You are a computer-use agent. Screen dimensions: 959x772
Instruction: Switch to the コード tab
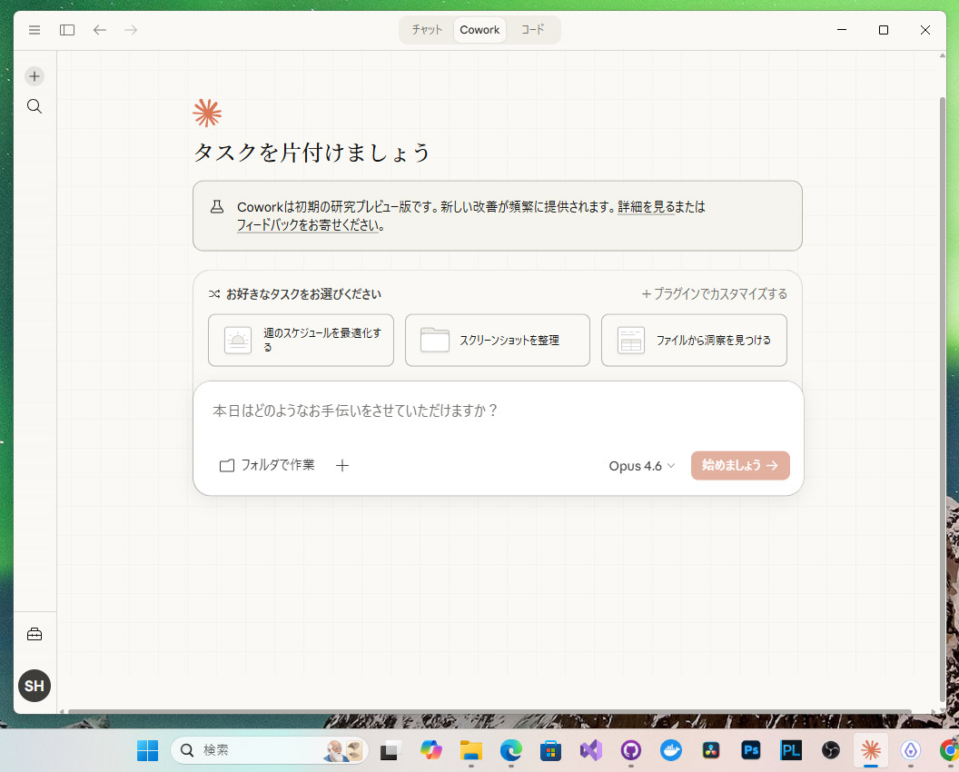tap(532, 29)
